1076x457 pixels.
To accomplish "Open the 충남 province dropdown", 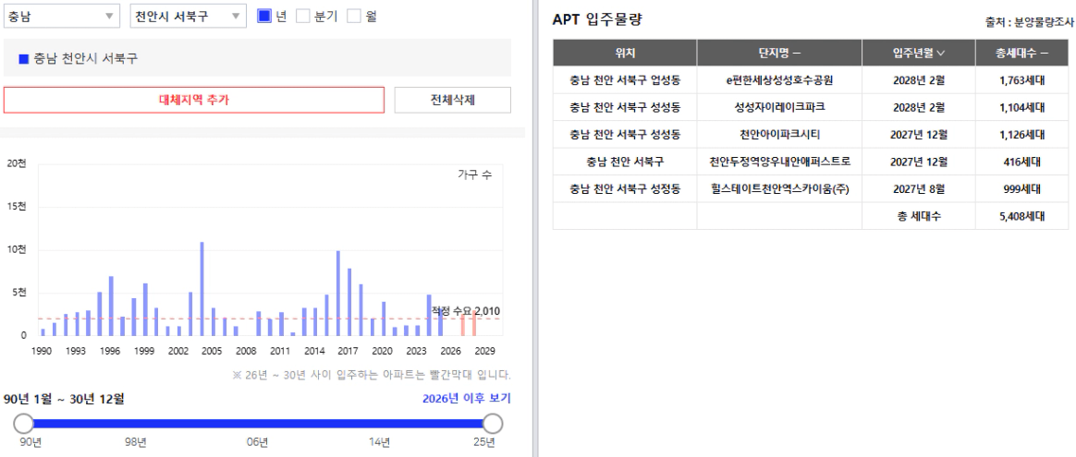I will pos(62,17).
